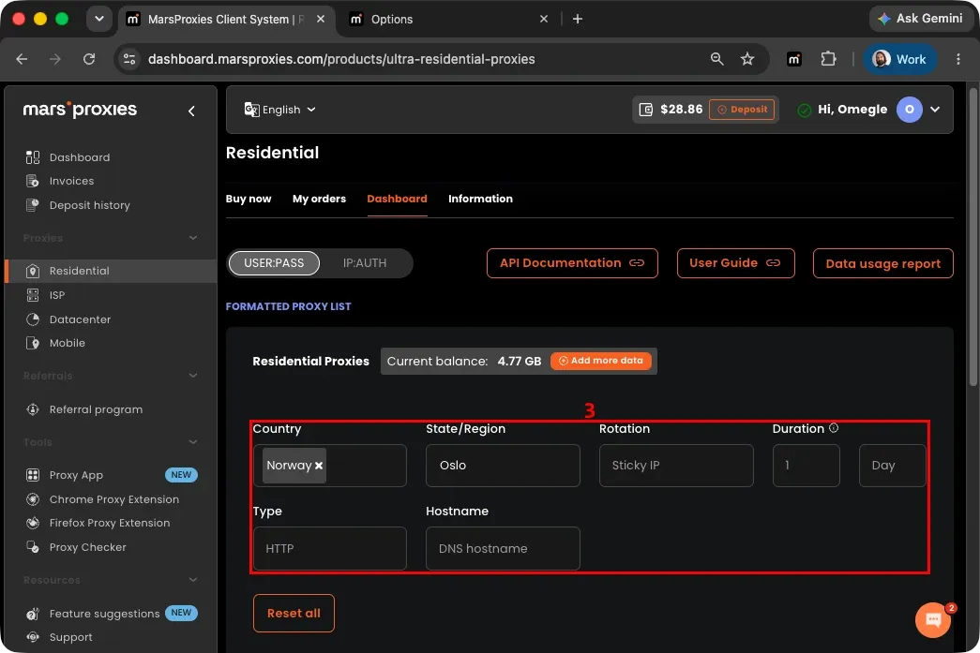Bookmark this page with the star icon
This screenshot has height=653, width=980.
[747, 59]
